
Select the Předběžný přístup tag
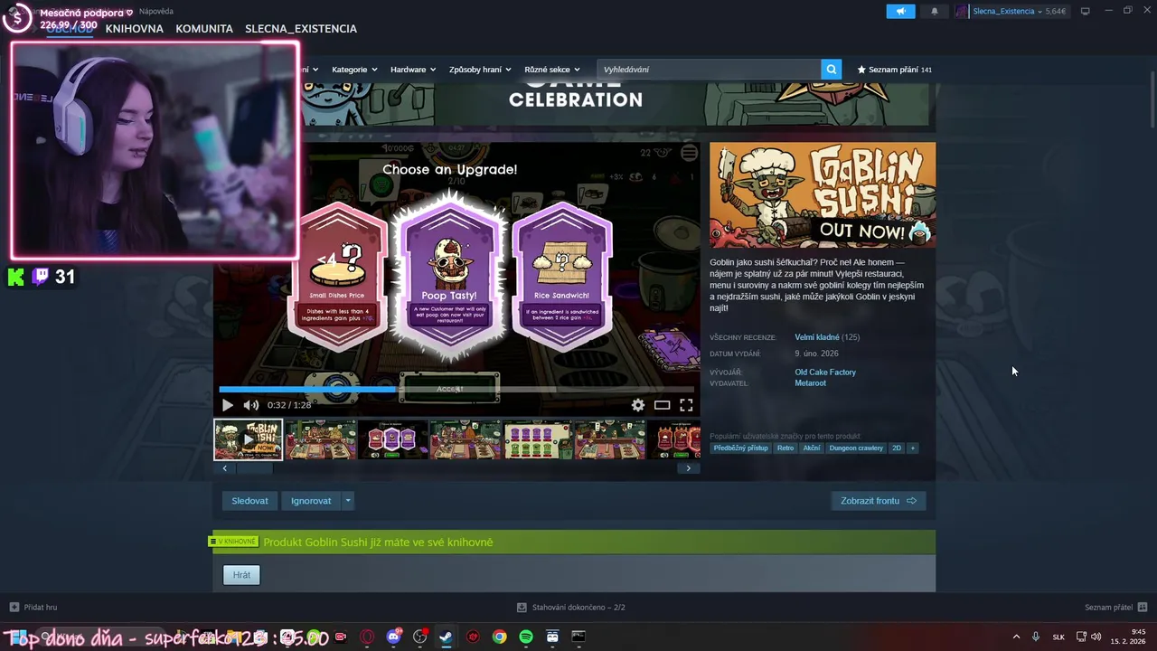point(740,448)
